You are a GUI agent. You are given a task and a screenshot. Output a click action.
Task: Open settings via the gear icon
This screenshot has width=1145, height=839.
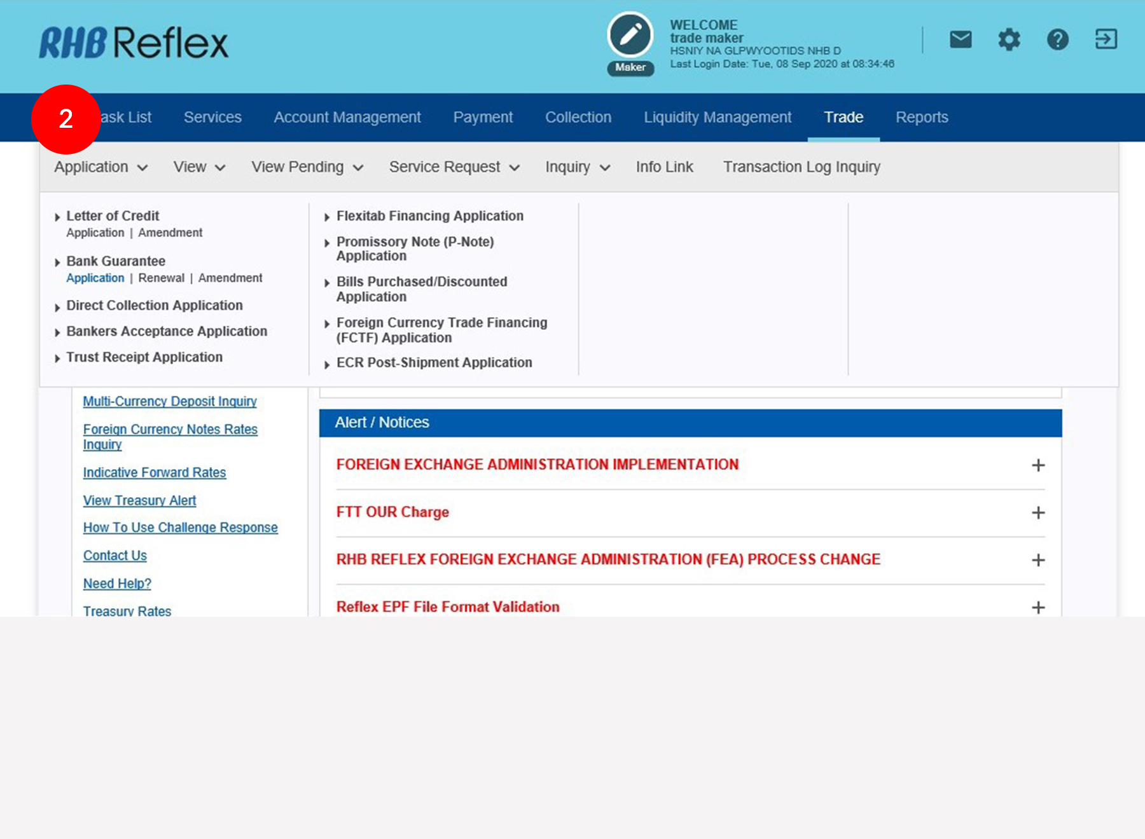pyautogui.click(x=1009, y=39)
